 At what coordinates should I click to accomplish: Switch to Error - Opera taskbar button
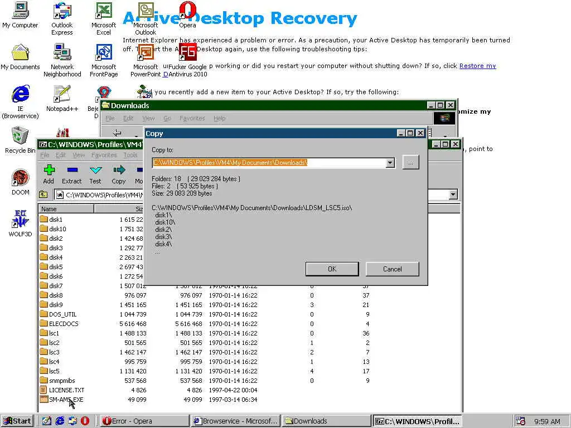click(x=144, y=421)
